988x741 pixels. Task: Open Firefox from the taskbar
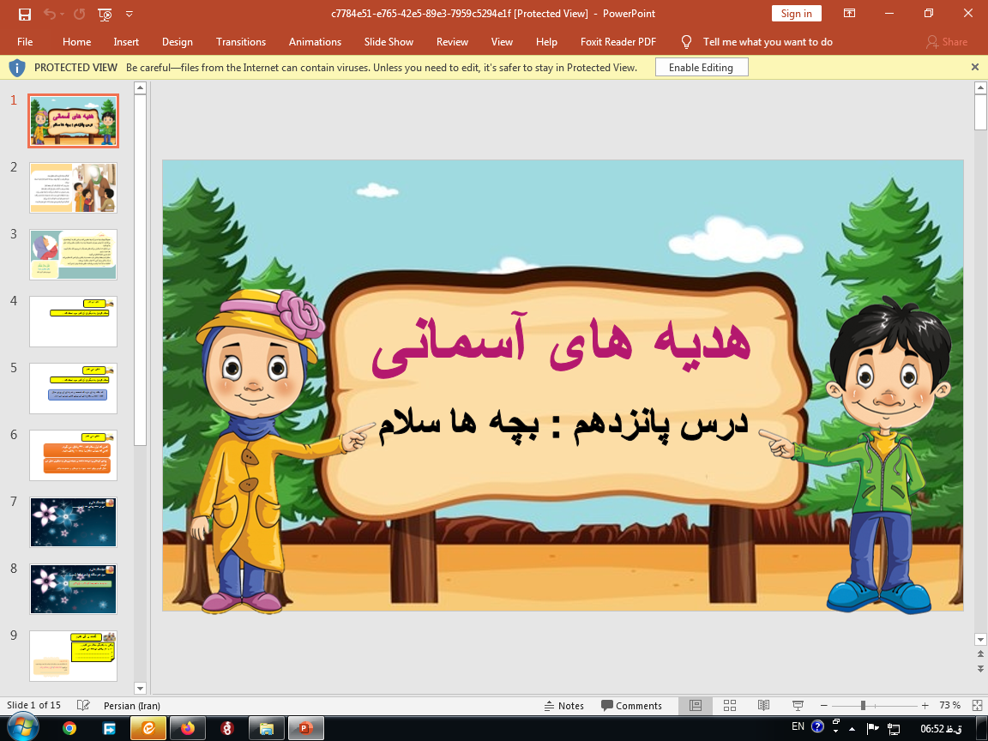pos(188,728)
